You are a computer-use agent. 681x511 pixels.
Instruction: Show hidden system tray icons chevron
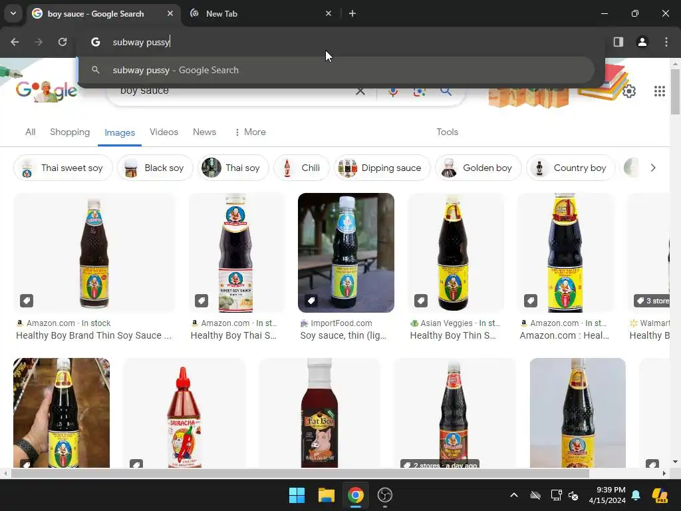coord(514,495)
